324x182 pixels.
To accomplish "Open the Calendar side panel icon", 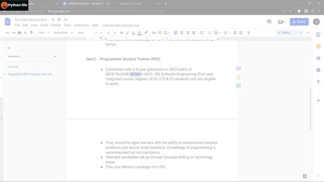I will coord(318,35).
